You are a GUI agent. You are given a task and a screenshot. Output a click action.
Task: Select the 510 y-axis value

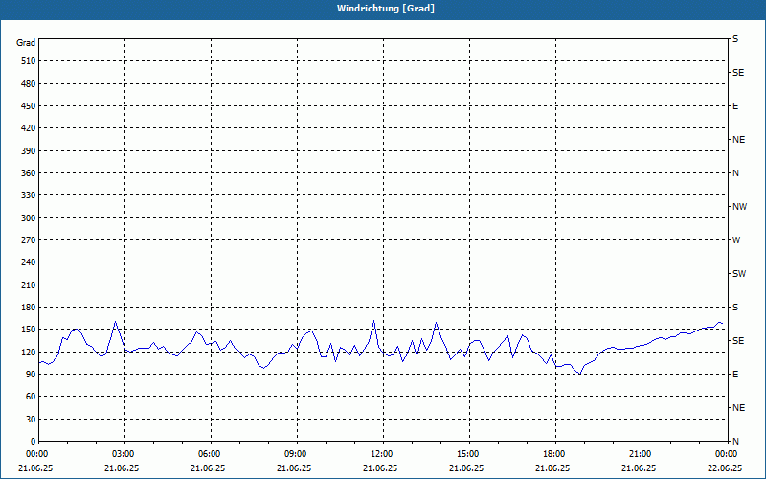pyautogui.click(x=29, y=61)
